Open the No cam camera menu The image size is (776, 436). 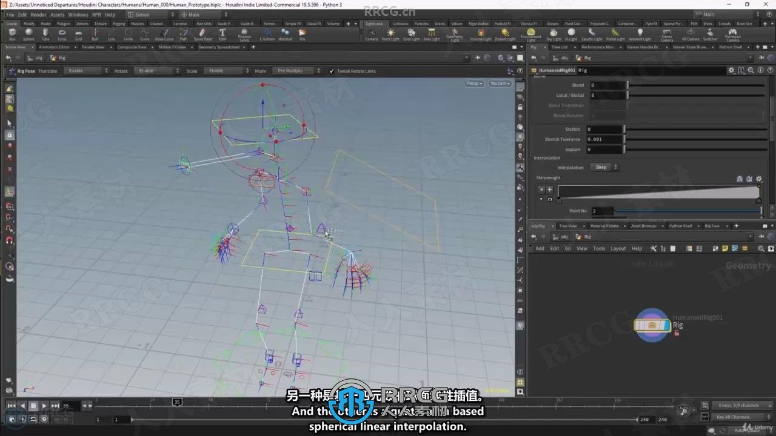pos(500,84)
